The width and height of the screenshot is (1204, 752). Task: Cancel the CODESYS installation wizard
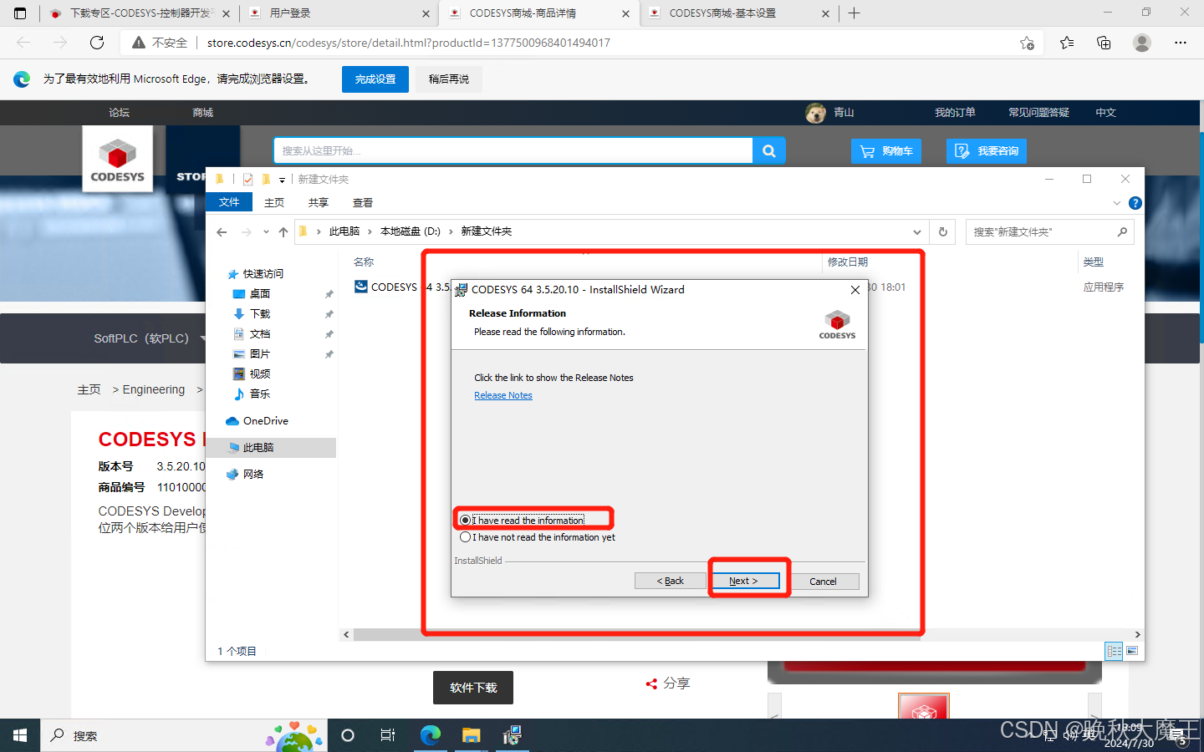pyautogui.click(x=823, y=581)
